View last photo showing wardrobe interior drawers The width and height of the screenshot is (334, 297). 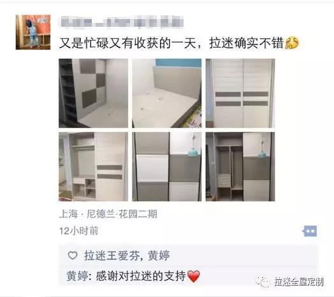(x=240, y=166)
